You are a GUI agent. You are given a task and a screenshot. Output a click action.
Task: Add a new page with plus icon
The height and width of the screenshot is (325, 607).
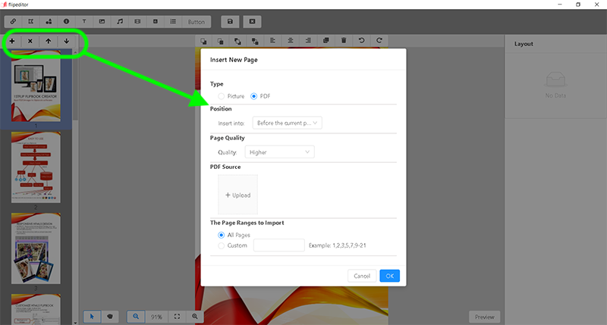point(12,41)
